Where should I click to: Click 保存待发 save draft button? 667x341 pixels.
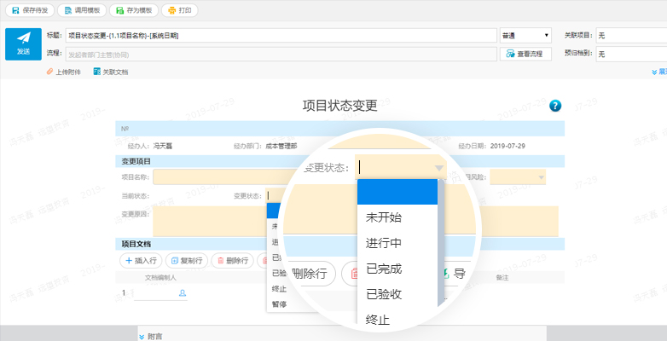pos(31,10)
